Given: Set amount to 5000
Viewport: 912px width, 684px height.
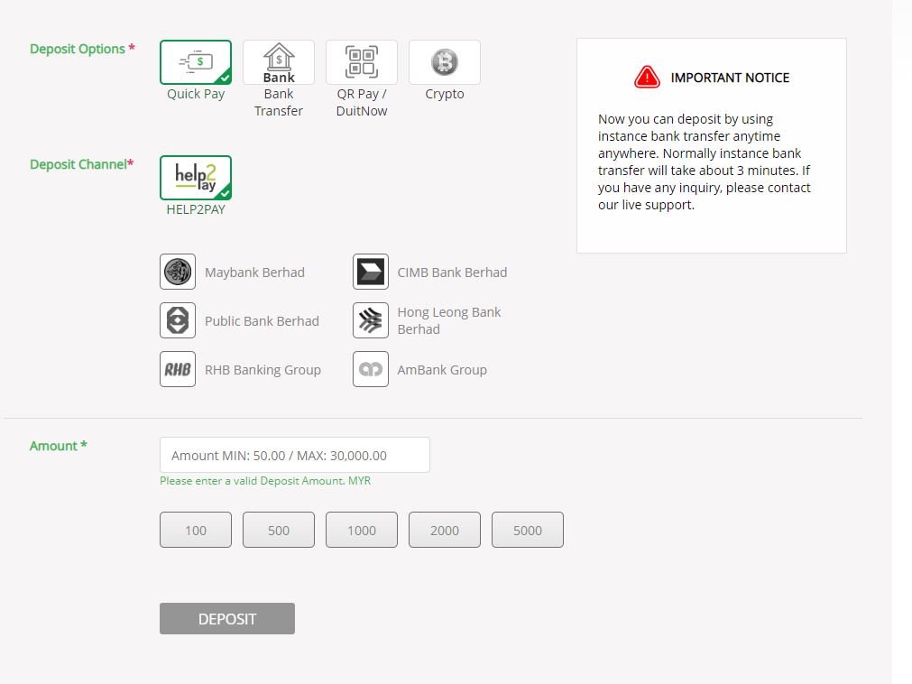Looking at the screenshot, I should tap(528, 530).
